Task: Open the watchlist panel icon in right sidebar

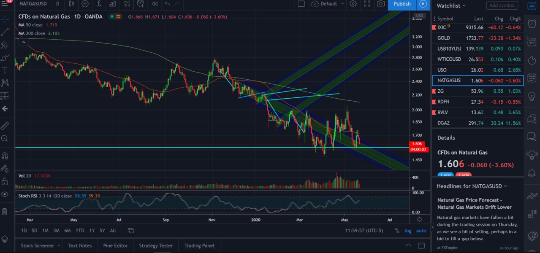Action: (x=532, y=5)
